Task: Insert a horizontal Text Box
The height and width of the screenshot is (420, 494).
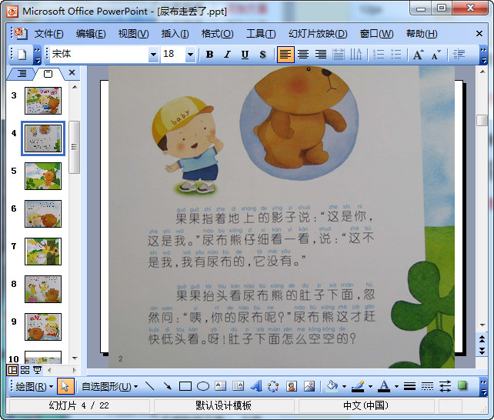Action: 221,386
